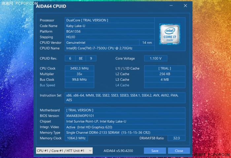The width and height of the screenshot is (231, 158).
Task: Click the CPUID Rev. value 9
Action: click(91, 58)
